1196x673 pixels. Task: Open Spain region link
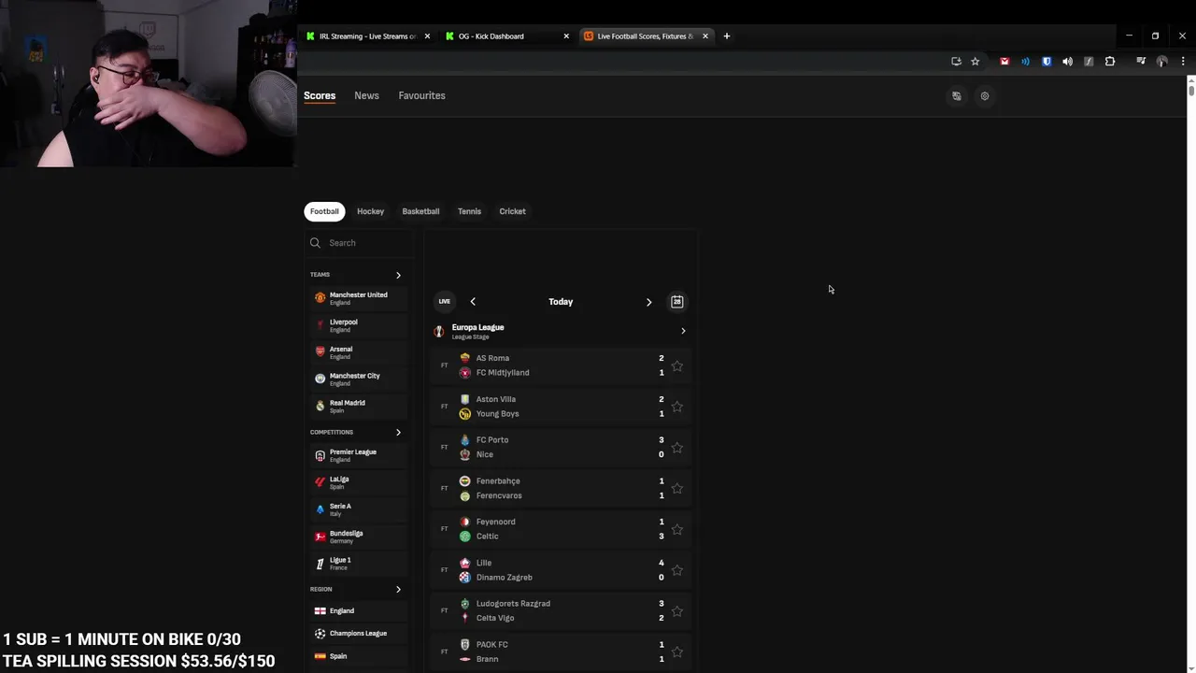click(x=358, y=656)
